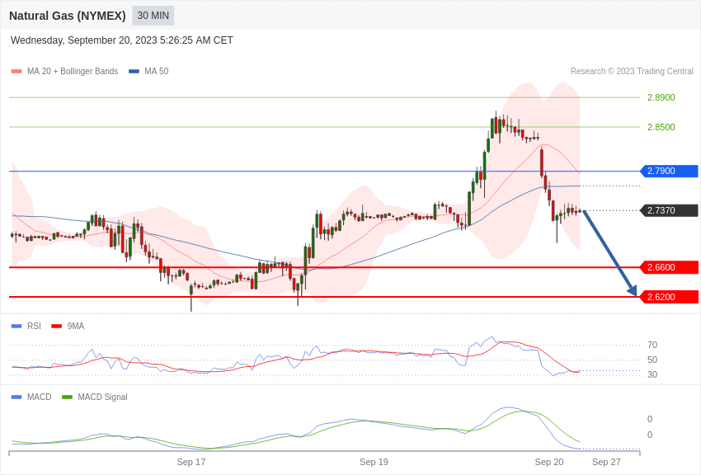The width and height of the screenshot is (701, 475).
Task: Click the 9MA legend label
Action: point(76,326)
